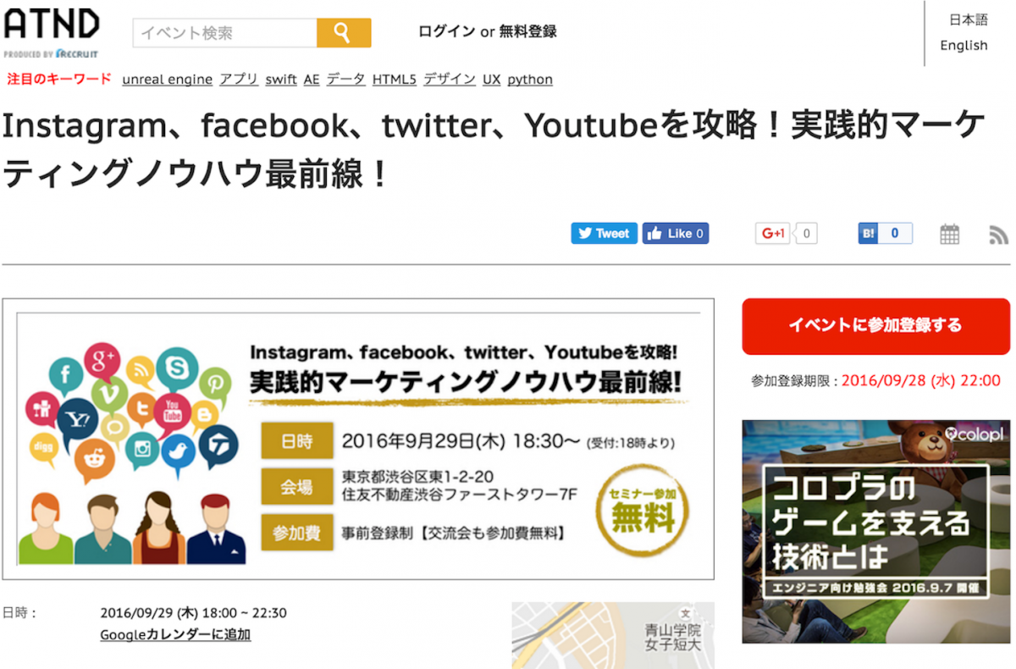The image size is (1016, 669).
Task: Share the event via the Tweet icon
Action: 603,233
